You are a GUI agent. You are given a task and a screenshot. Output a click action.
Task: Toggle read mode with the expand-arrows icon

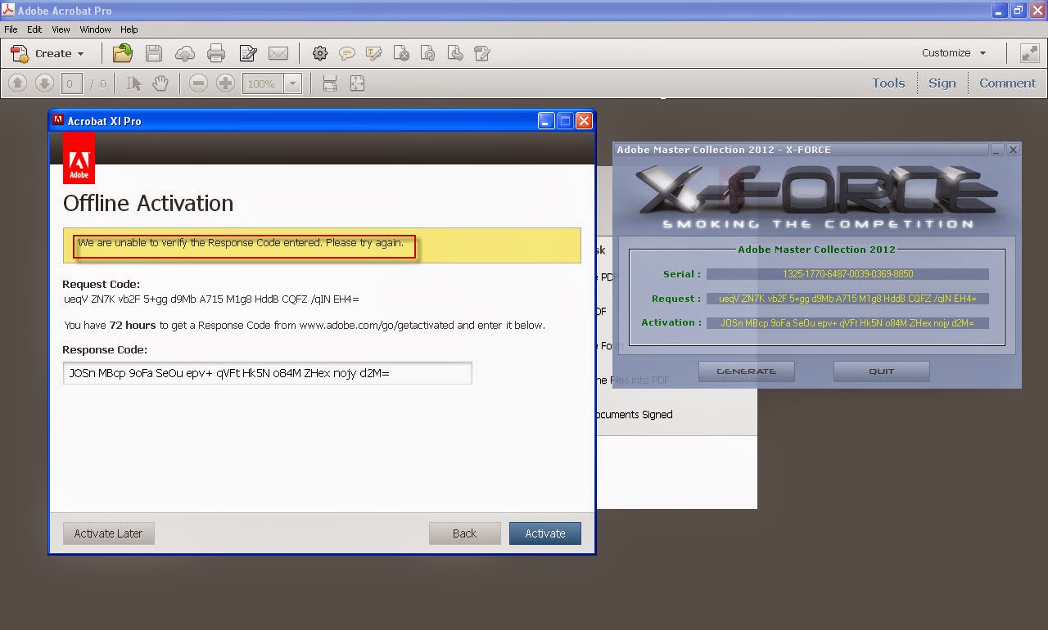coord(1029,53)
